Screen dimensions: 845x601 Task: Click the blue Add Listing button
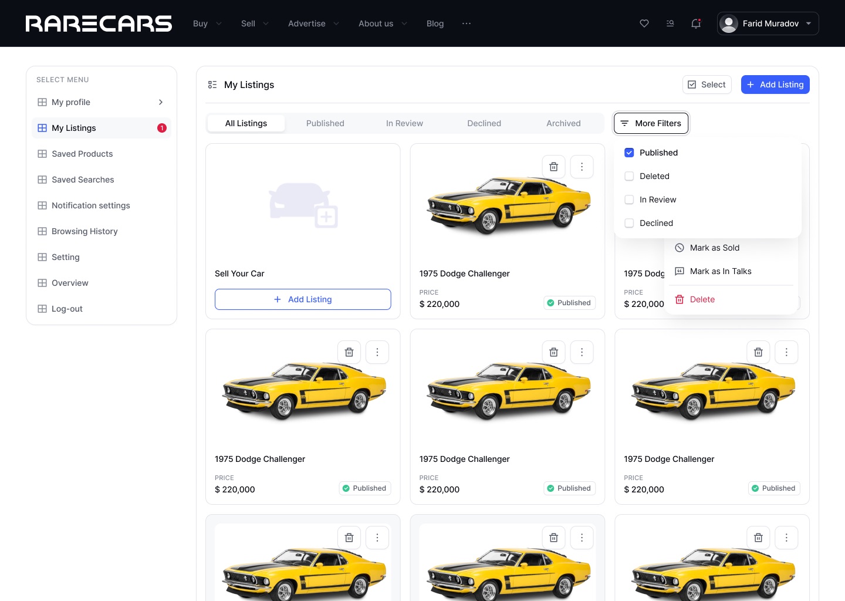[775, 85]
